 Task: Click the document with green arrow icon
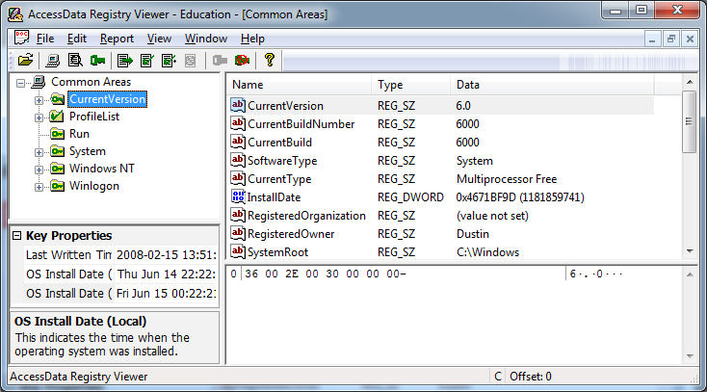[x=125, y=61]
